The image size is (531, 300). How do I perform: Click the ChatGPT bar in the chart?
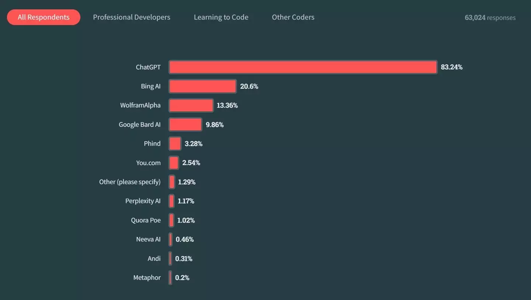[x=303, y=67]
